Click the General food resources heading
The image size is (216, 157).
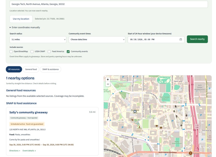point(21,90)
